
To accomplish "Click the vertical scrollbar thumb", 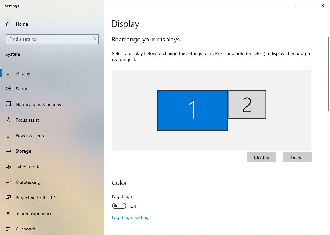I will tap(329, 74).
